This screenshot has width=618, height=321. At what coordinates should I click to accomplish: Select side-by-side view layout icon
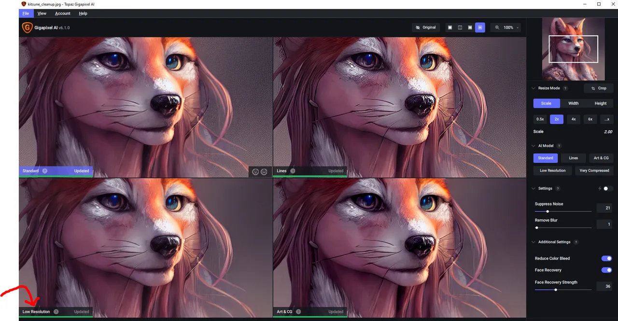(x=470, y=28)
